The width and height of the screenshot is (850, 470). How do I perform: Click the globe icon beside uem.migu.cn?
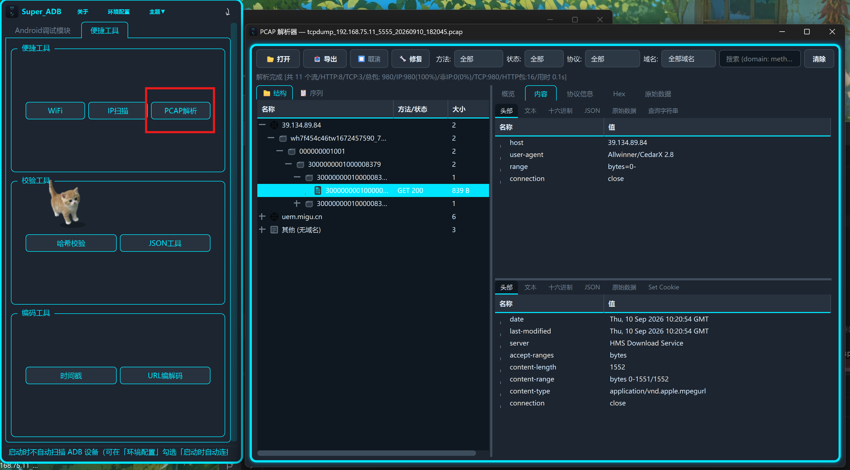pos(274,217)
